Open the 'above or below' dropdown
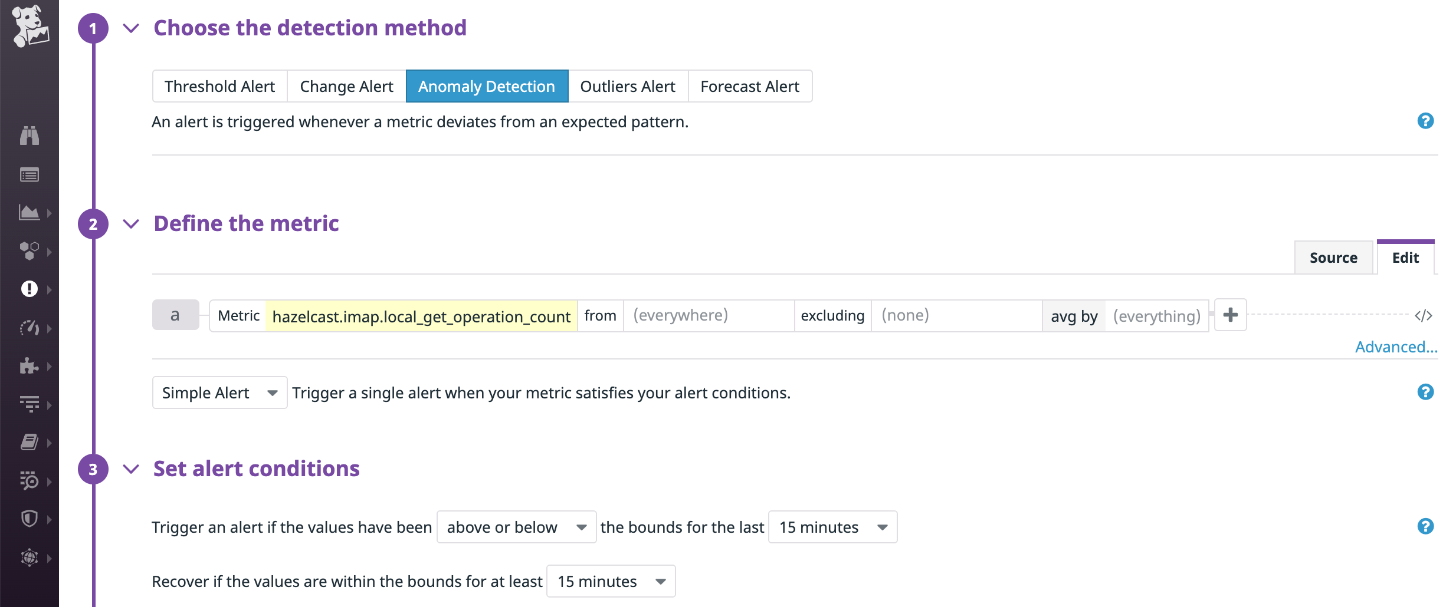Screen dimensions: 1456x607 point(516,527)
